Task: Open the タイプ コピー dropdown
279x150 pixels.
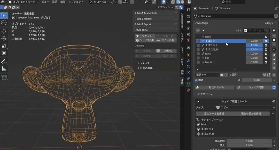Action: (x=245, y=108)
